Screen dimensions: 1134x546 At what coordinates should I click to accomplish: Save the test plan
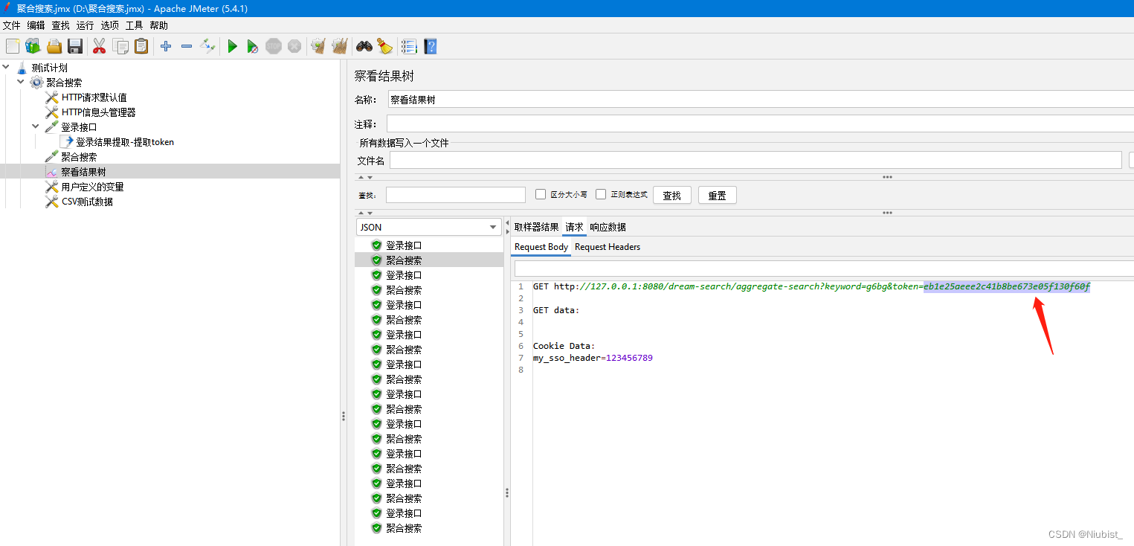coord(75,46)
